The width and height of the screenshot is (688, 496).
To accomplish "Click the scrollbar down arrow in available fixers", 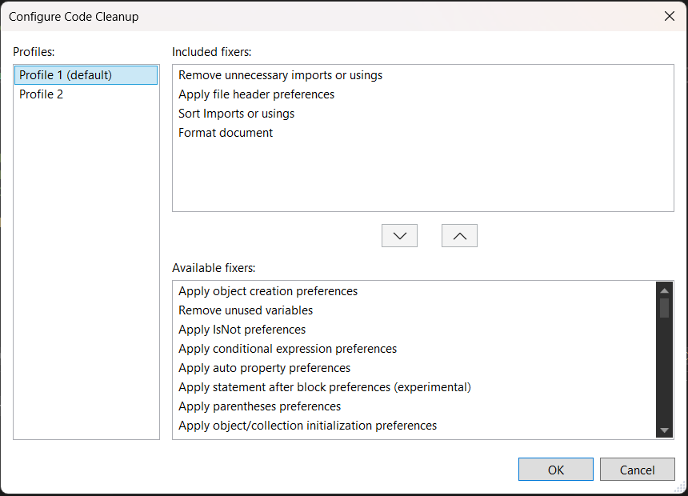I will coord(665,431).
